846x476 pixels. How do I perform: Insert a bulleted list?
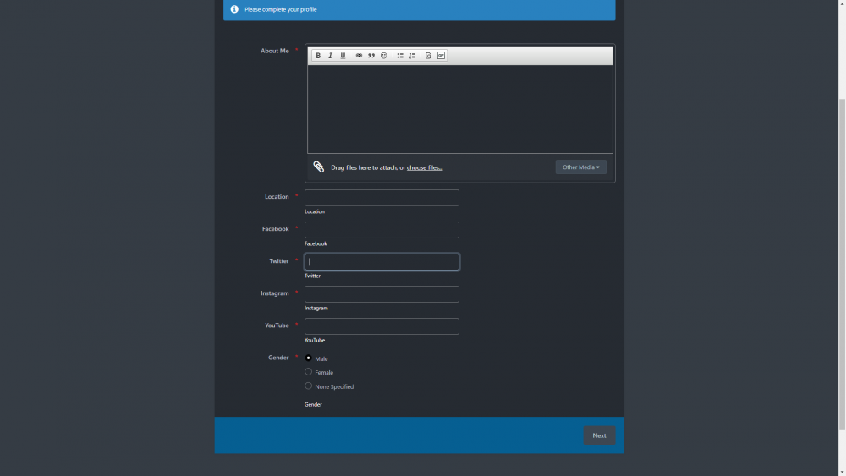pyautogui.click(x=400, y=56)
